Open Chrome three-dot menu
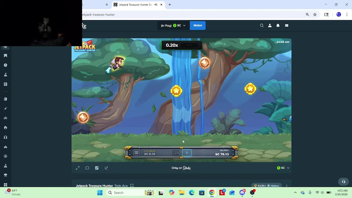Viewport: 352px width, 198px height. 347,15
